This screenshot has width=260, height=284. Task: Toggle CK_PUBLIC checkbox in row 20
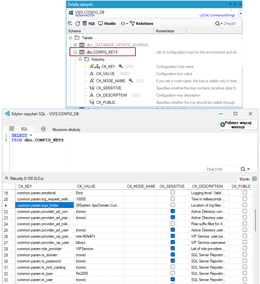point(245,199)
